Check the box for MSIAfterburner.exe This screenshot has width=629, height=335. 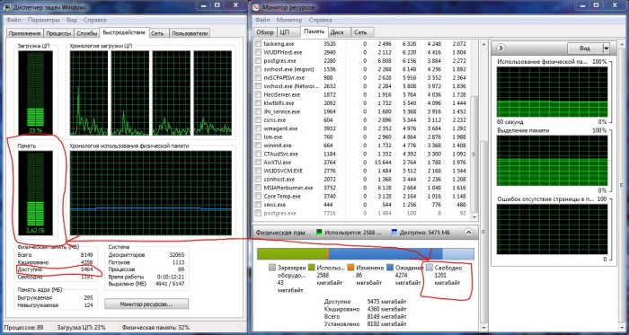coord(259,188)
